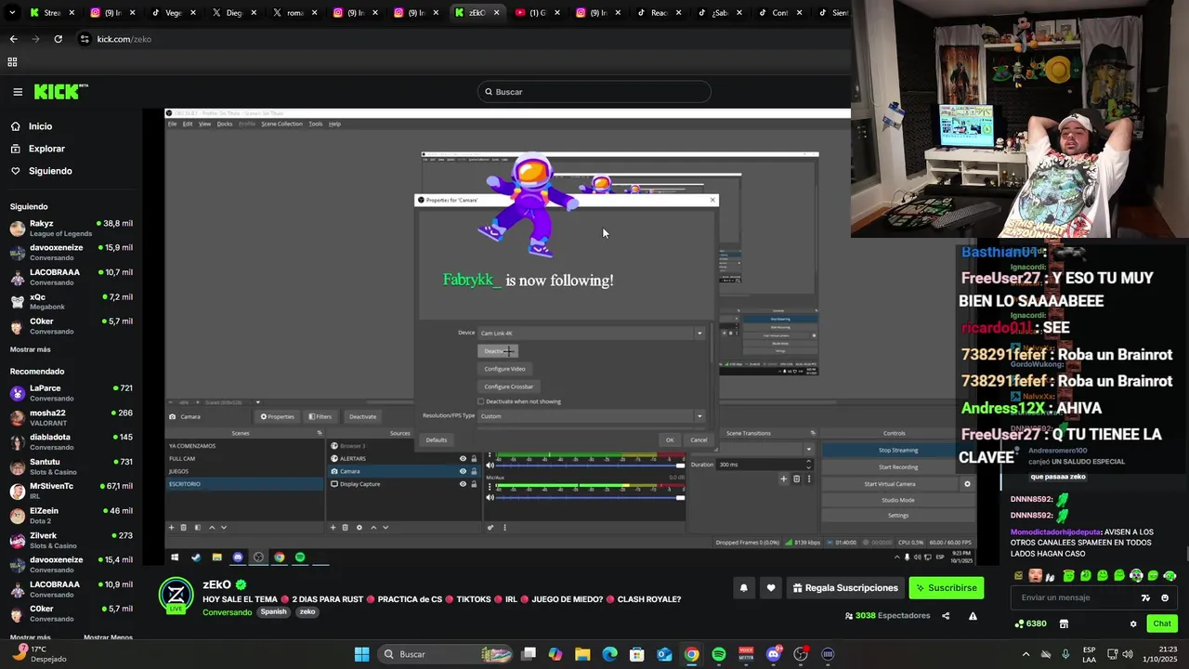
Task: Toggle visibility eye for Camara source
Action: tap(463, 471)
